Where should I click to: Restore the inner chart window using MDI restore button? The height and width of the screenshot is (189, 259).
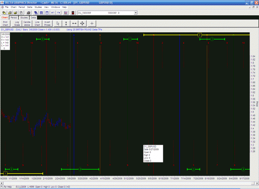click(x=254, y=7)
